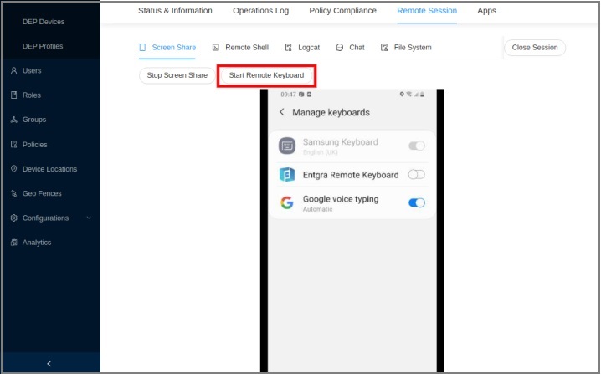Click the Analytics sidebar icon

pos(13,243)
